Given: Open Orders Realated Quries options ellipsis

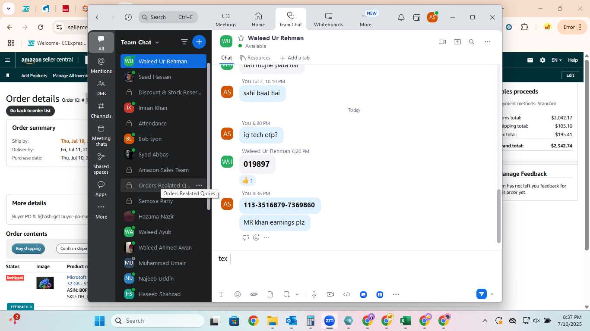Looking at the screenshot, I should coord(199,185).
